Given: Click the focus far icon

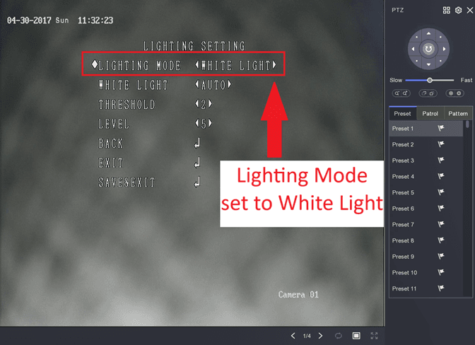Looking at the screenshot, I should [432, 93].
